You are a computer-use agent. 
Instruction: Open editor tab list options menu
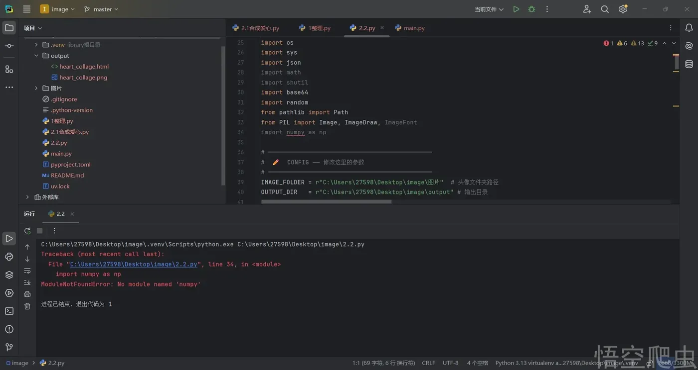pyautogui.click(x=671, y=28)
